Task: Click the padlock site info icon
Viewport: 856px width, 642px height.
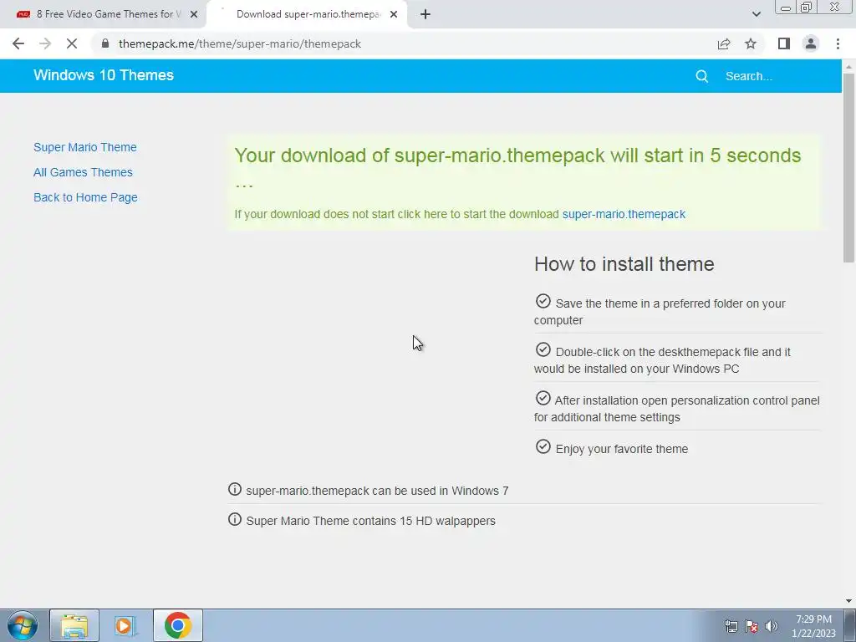Action: coord(105,43)
